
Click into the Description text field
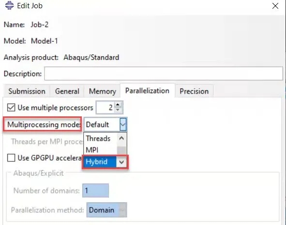pos(164,74)
